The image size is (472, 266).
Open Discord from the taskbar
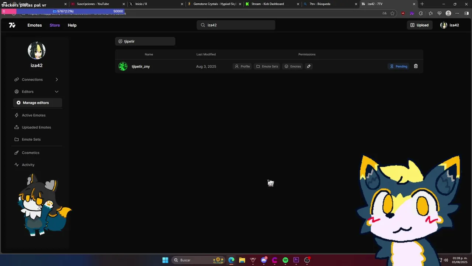pyautogui.click(x=264, y=260)
